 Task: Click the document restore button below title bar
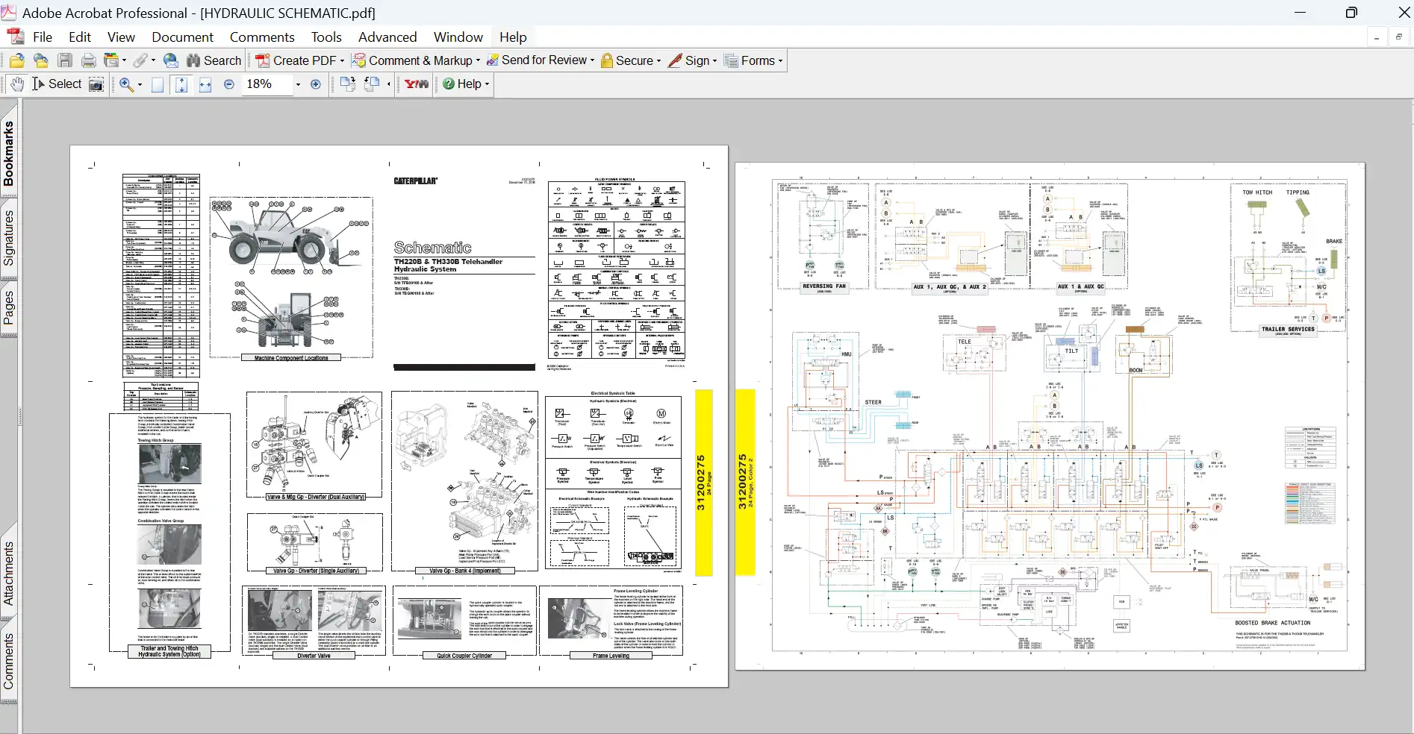[x=1399, y=37]
